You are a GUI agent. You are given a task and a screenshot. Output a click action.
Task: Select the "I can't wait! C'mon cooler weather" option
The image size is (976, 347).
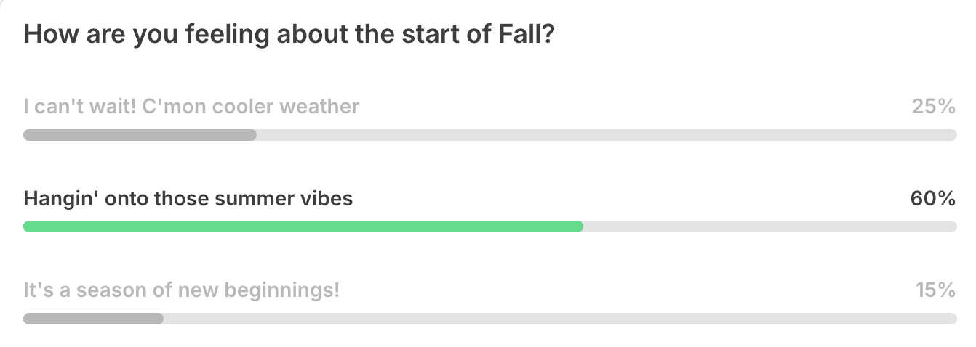(x=191, y=107)
